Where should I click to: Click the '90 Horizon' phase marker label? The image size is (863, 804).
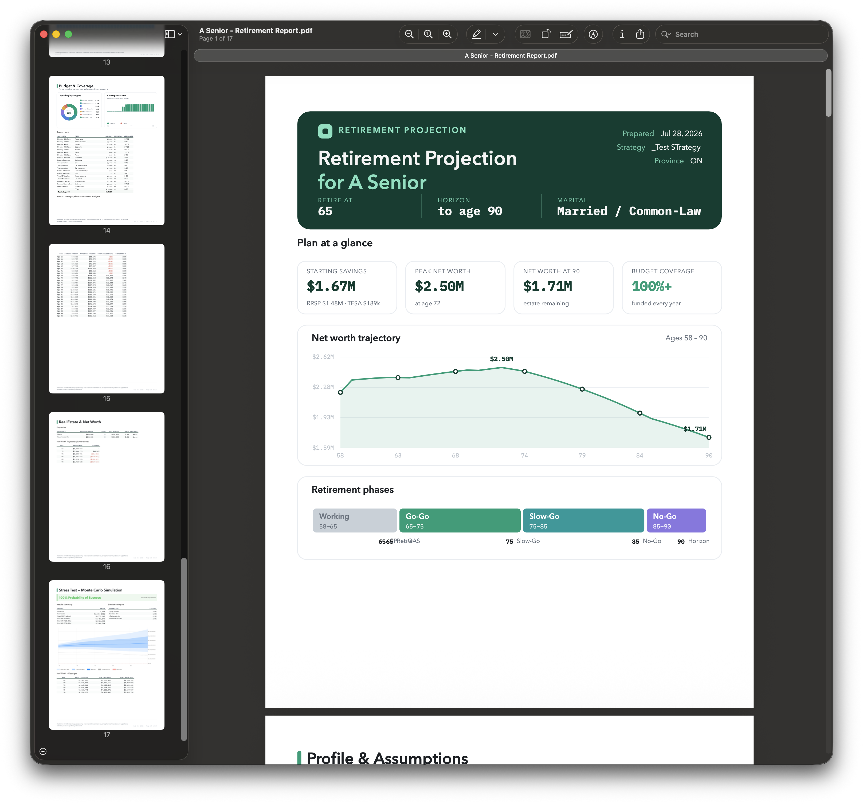tap(693, 541)
